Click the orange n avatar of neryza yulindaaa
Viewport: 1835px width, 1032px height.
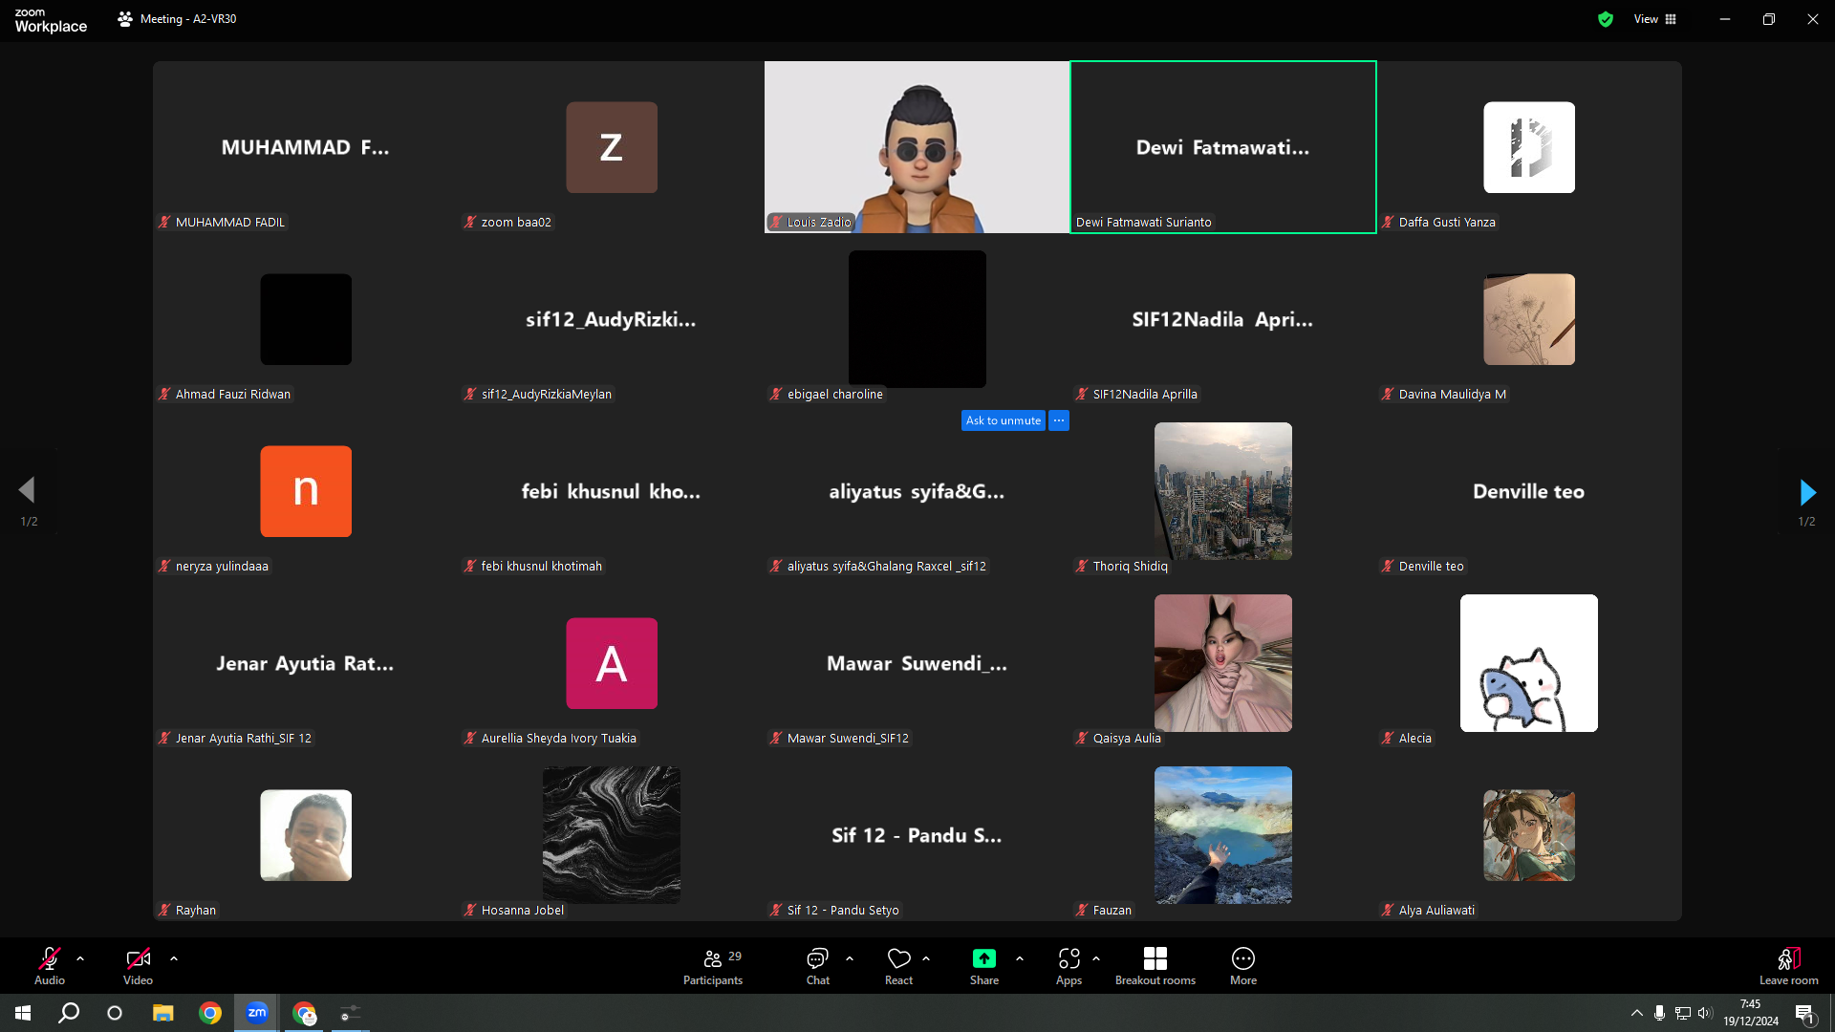click(x=306, y=491)
